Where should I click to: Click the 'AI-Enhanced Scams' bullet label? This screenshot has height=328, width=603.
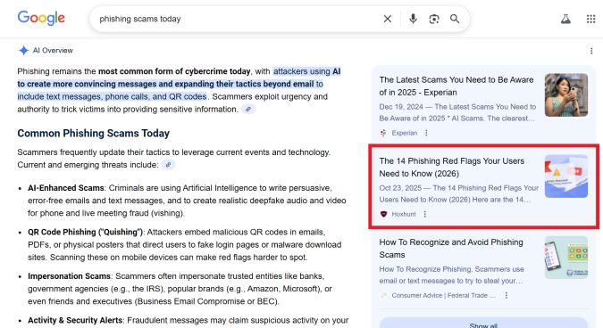point(66,188)
